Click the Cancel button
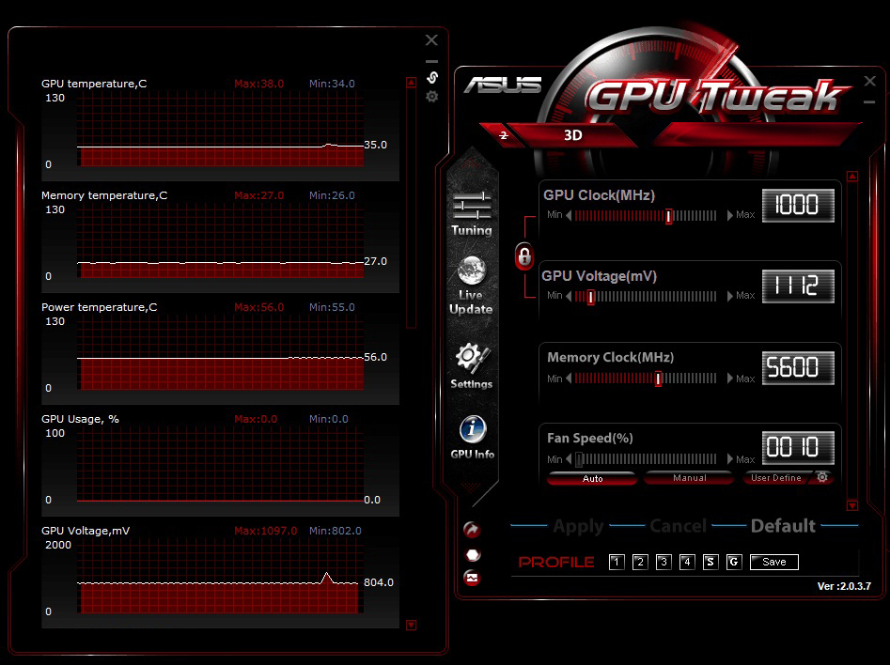 (679, 526)
